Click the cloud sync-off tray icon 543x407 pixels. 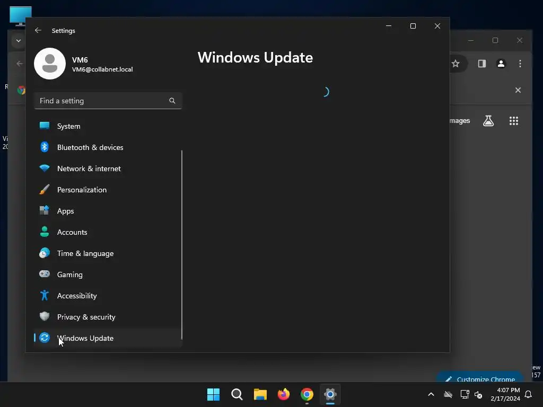click(x=448, y=394)
